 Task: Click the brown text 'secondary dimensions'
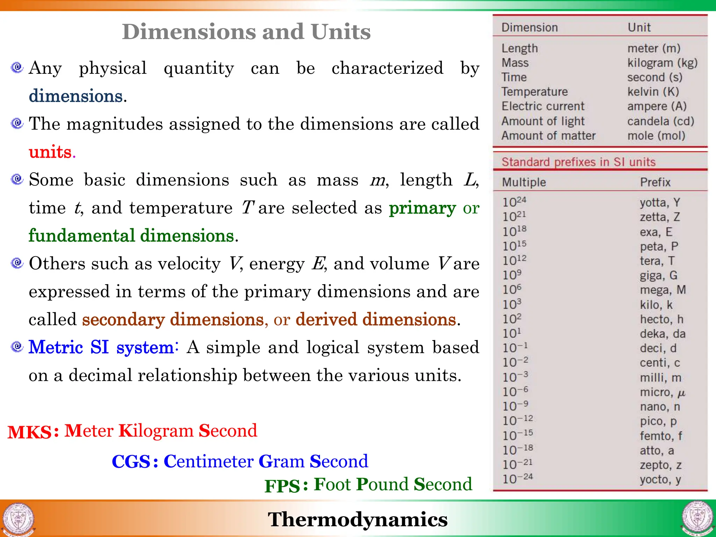click(x=173, y=320)
